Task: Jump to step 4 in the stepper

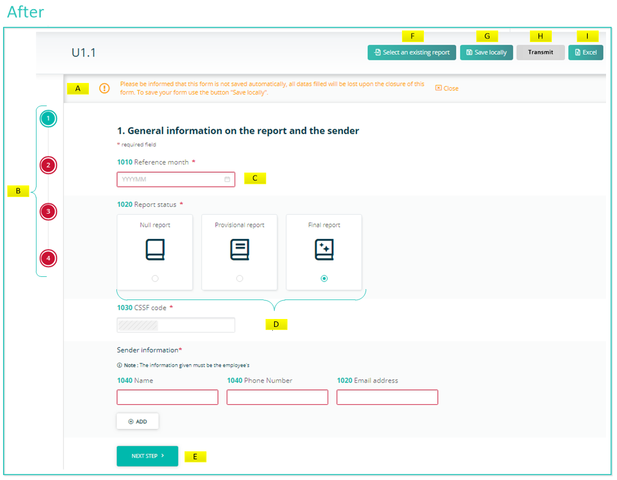Action: [48, 259]
